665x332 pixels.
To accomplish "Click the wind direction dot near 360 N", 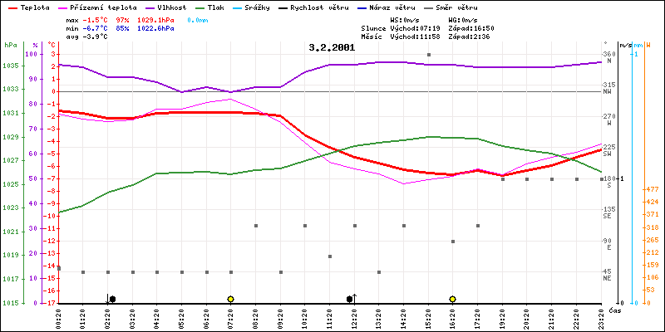I will pyautogui.click(x=428, y=55).
